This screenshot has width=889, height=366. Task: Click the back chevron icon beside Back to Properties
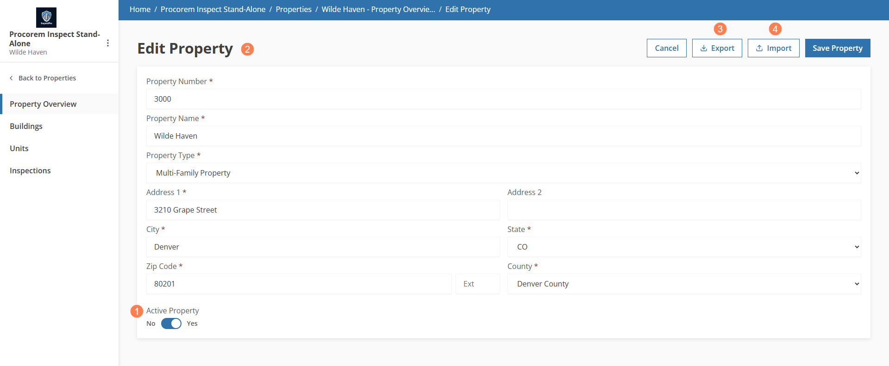(x=11, y=78)
